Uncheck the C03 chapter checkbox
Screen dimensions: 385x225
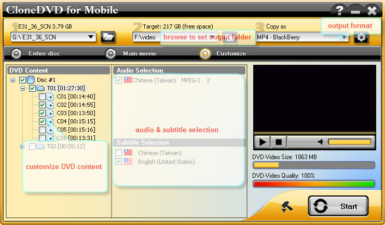pos(42,113)
